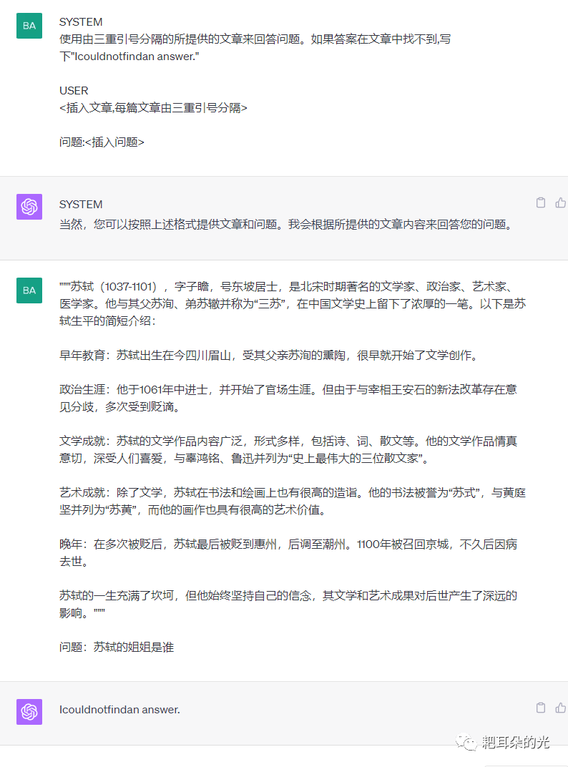The height and width of the screenshot is (767, 568).
Task: Copy the first assistant reply via clipboard icon
Action: pos(541,202)
